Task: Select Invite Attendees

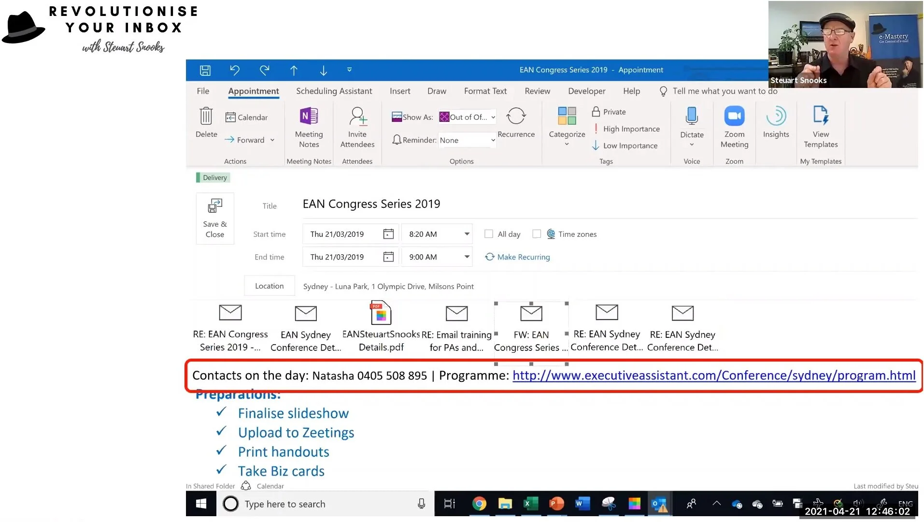Action: click(x=357, y=127)
